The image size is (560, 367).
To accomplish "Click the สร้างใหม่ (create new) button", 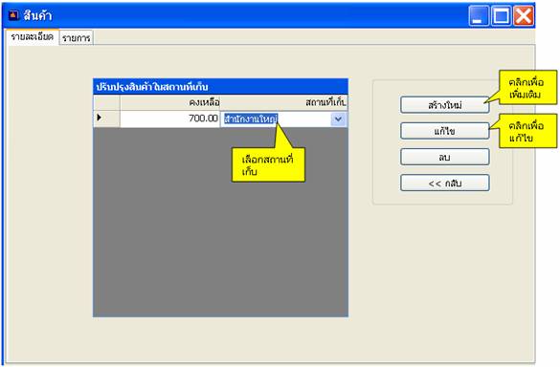I will (x=444, y=105).
